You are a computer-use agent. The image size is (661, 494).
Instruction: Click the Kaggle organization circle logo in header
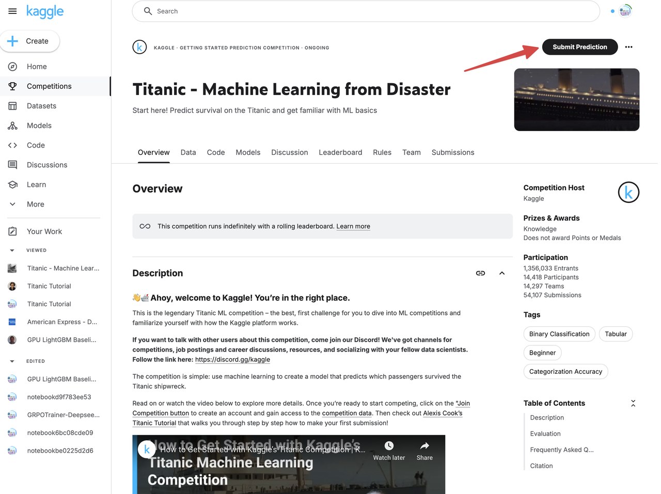139,47
